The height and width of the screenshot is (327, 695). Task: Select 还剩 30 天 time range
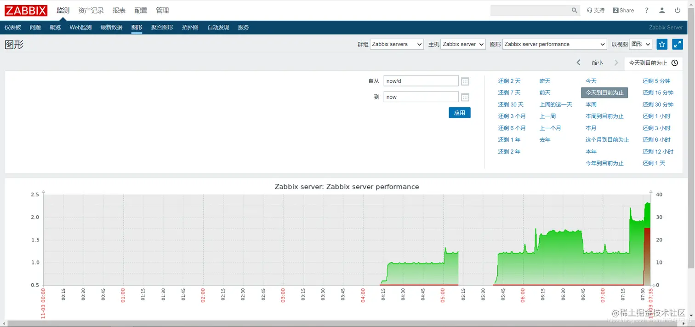[511, 104]
